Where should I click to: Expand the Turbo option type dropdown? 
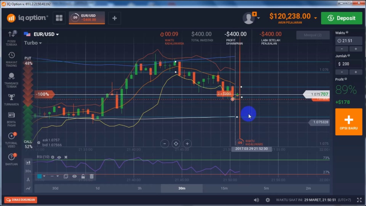[33, 43]
